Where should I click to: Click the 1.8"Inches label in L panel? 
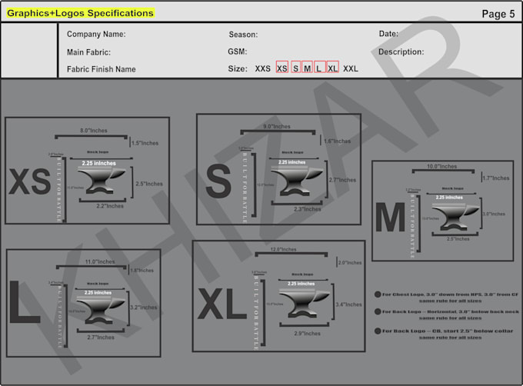(142, 271)
